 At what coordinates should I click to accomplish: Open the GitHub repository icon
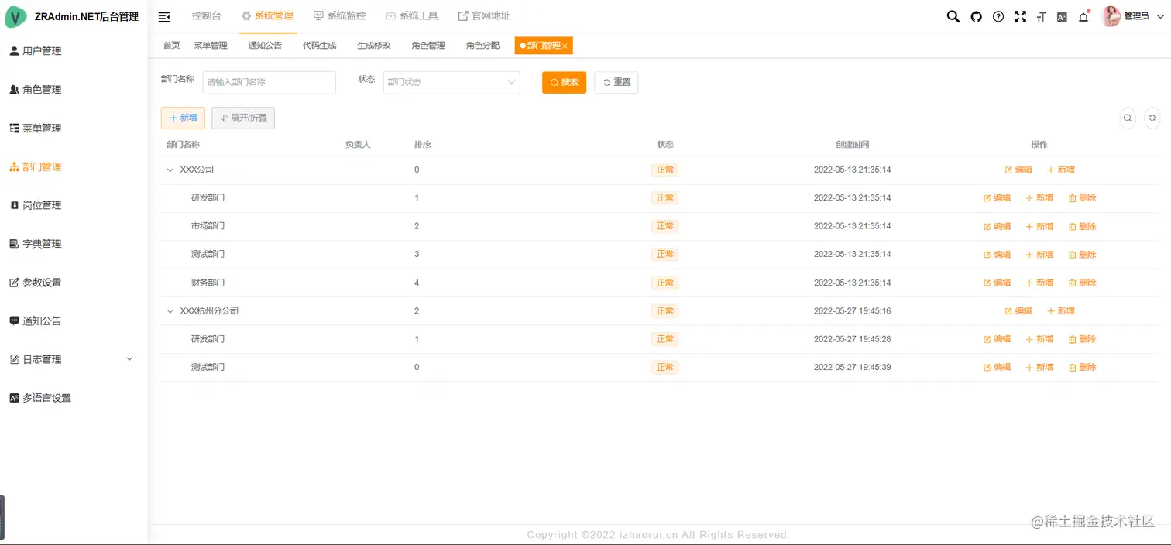coord(976,16)
